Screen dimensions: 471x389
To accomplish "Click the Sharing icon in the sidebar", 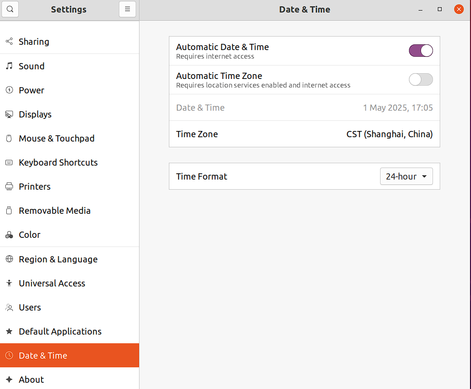I will click(x=9, y=41).
